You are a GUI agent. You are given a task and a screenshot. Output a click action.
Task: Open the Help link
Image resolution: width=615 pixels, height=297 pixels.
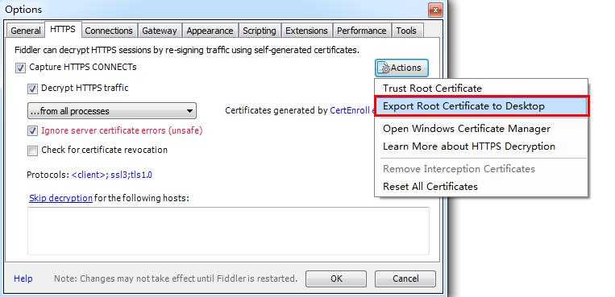(x=23, y=278)
